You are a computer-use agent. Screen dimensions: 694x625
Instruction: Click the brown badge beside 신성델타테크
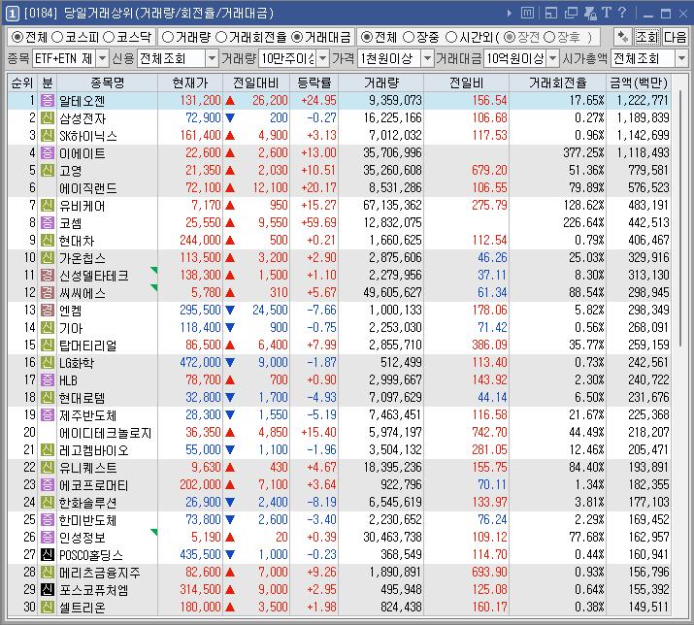coord(48,275)
